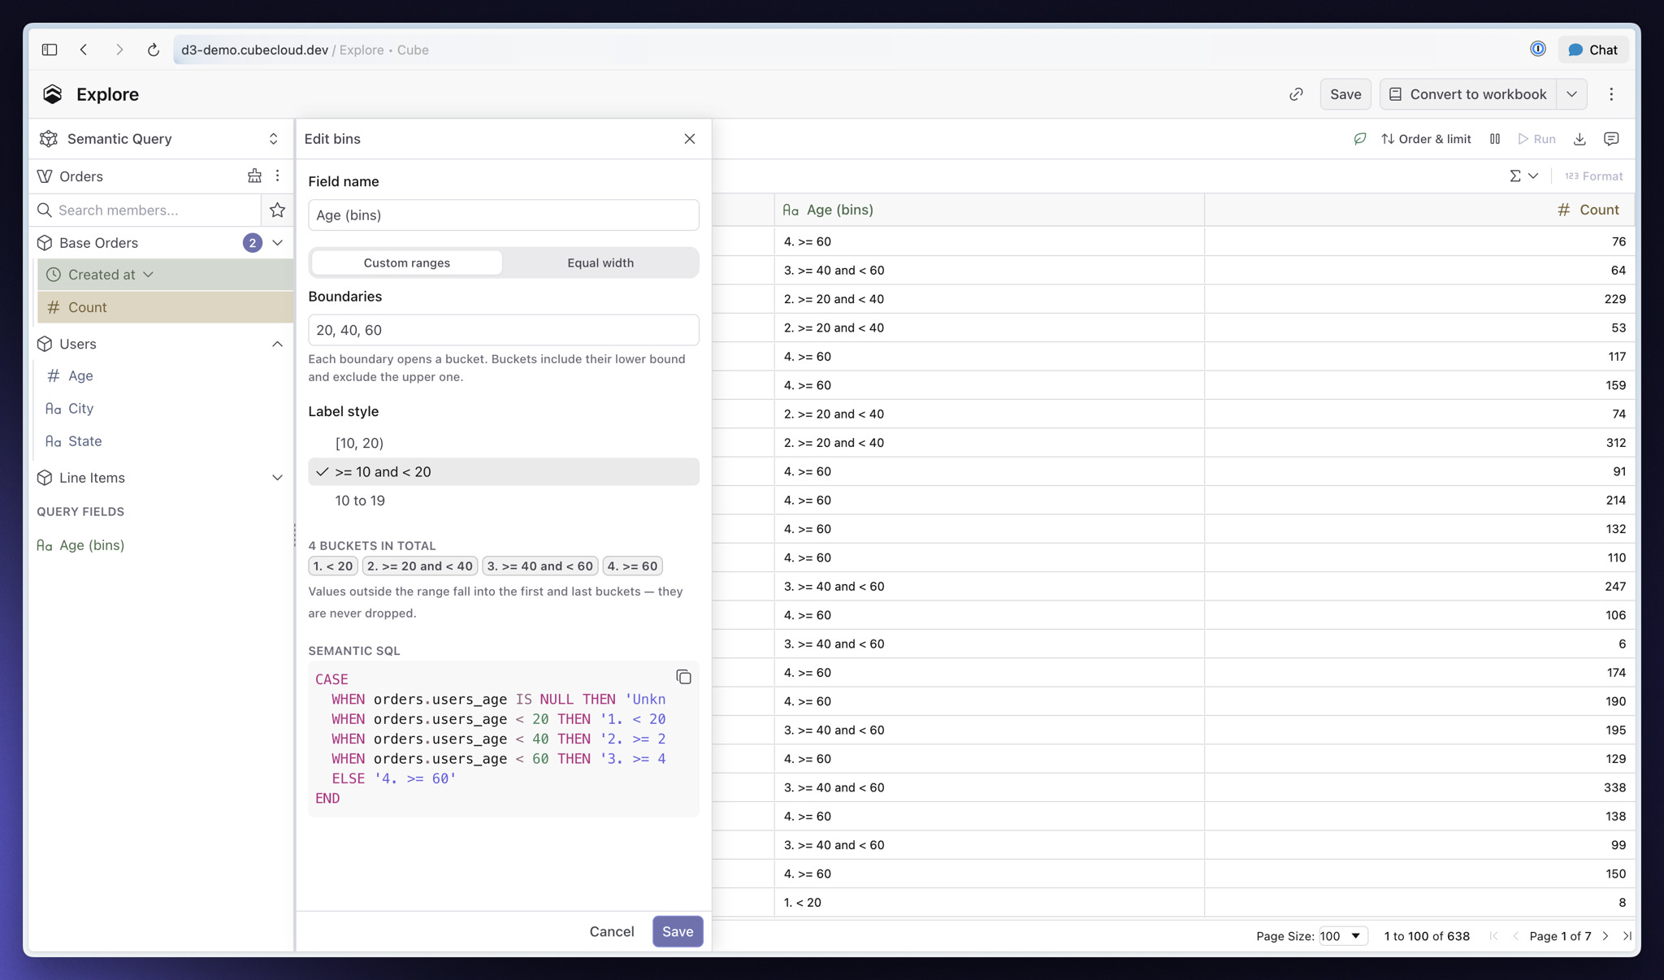Open the Orders view three-dot options
This screenshot has width=1664, height=980.
pyautogui.click(x=278, y=176)
